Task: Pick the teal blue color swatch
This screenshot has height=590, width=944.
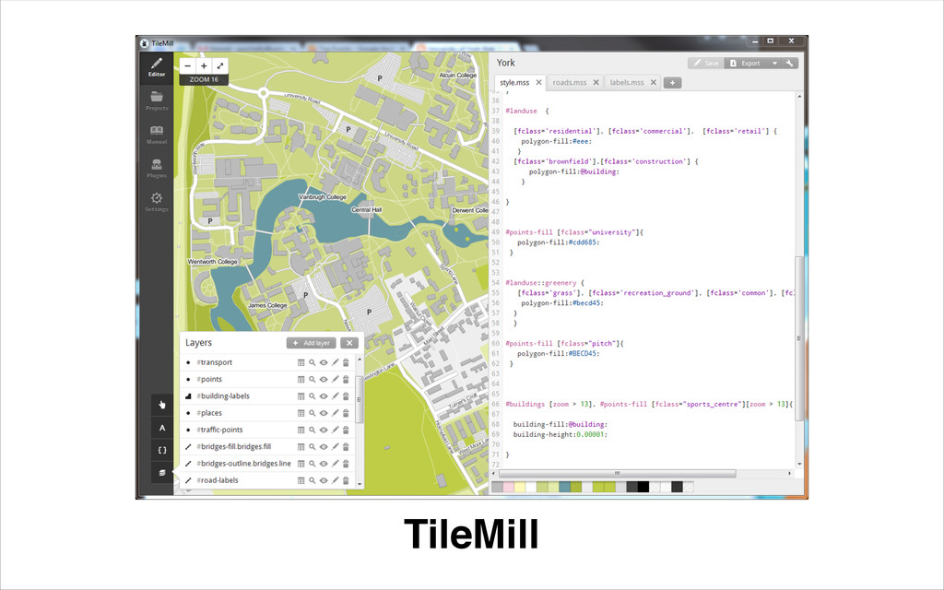Action: [565, 487]
